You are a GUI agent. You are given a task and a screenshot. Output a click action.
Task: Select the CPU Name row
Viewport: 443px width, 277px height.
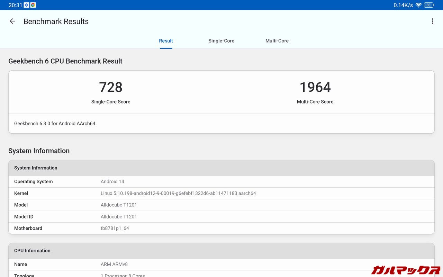click(x=221, y=264)
